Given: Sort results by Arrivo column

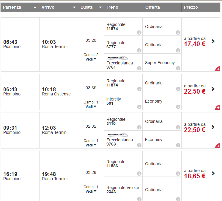Looking at the screenshot, I should pos(58,7).
